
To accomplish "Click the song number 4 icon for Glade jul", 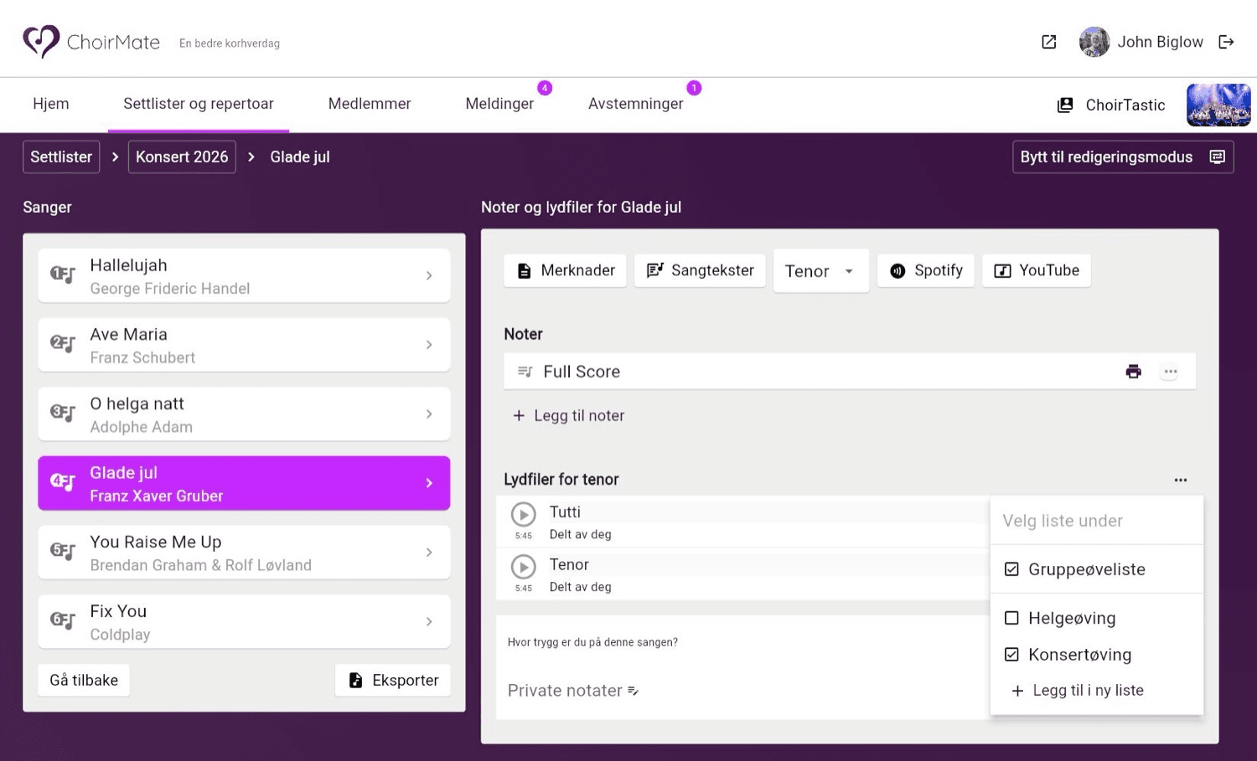I will coord(63,483).
